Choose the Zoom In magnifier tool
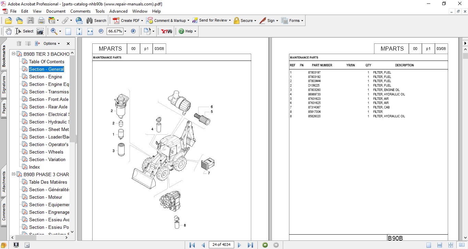 pyautogui.click(x=54, y=31)
